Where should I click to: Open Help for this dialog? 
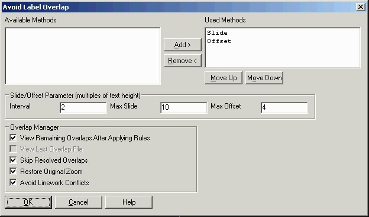[129, 202]
